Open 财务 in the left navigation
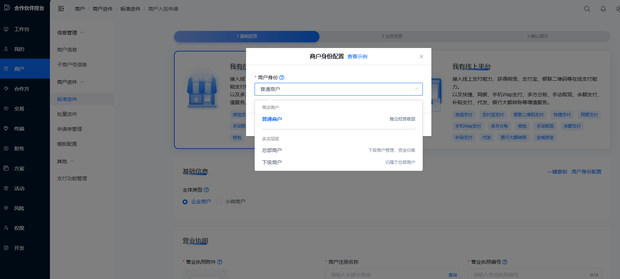Screen dimensions: 620x279 pos(19,149)
